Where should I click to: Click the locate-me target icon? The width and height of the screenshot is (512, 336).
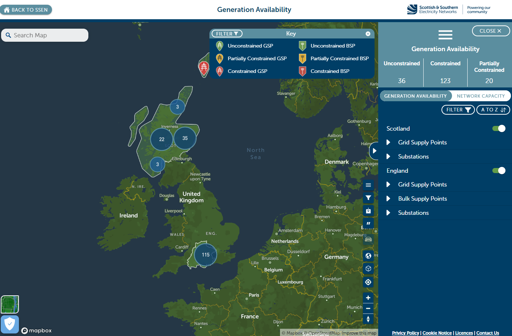coord(368,282)
